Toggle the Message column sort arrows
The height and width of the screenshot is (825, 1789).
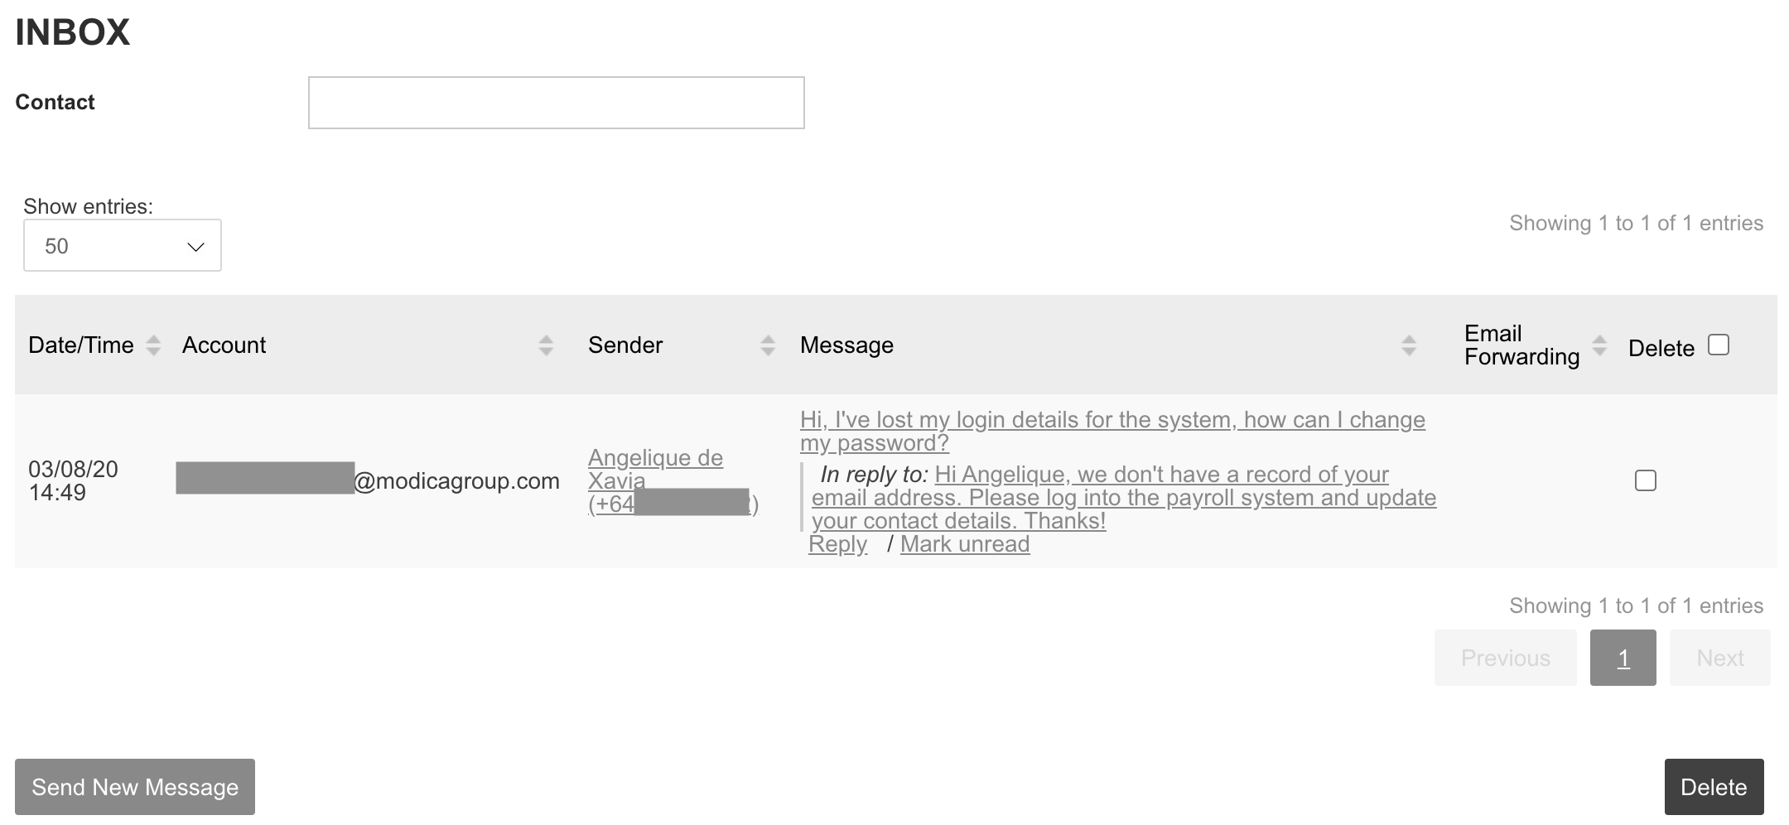tap(1408, 345)
